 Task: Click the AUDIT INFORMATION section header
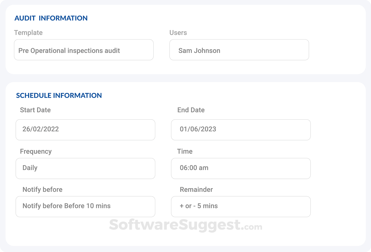tap(51, 18)
